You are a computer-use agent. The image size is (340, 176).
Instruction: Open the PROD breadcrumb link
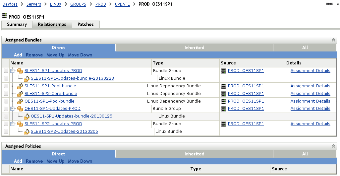[101, 4]
